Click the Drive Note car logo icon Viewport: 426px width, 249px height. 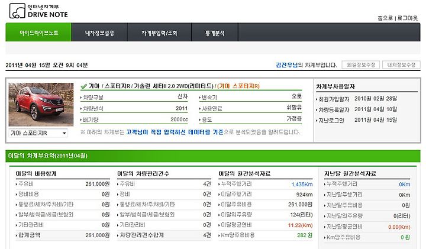point(17,11)
